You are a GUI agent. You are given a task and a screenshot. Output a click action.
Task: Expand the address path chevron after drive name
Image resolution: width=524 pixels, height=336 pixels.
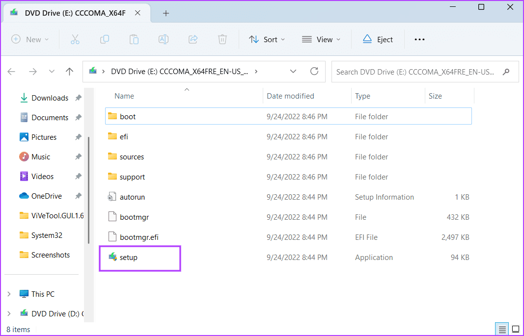tap(256, 72)
